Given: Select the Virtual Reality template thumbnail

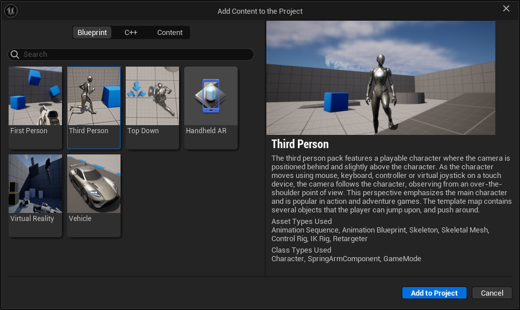Looking at the screenshot, I should [x=35, y=184].
